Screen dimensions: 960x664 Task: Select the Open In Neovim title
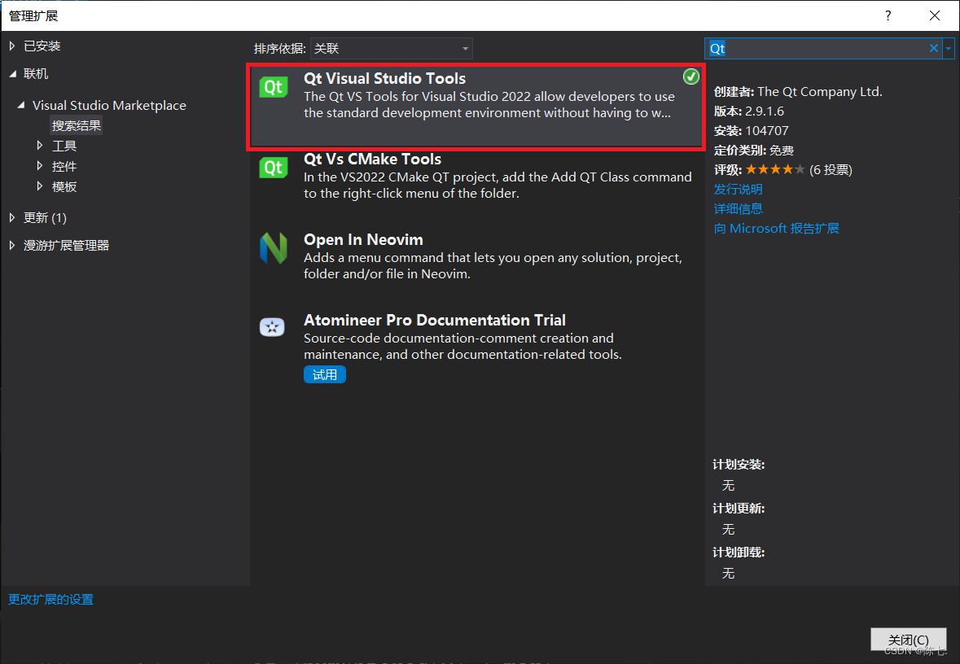(x=363, y=239)
